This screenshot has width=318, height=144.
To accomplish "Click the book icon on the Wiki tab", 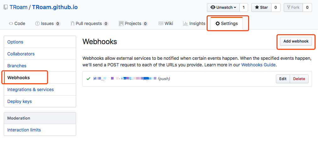I will click(x=161, y=23).
